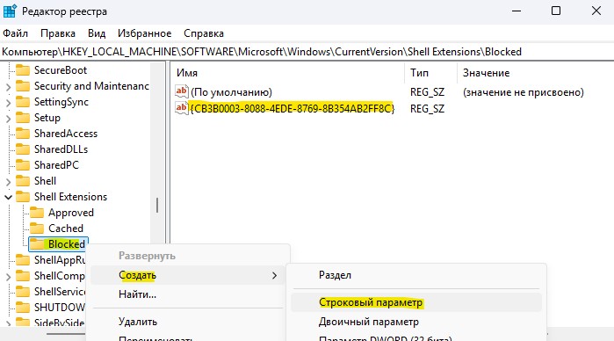
Task: Expand the Setup key
Action: (x=8, y=119)
